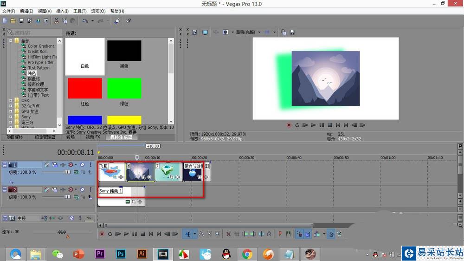Click automation settings gear on track 1
Screen dimensions: 464x261
[x=71, y=165]
